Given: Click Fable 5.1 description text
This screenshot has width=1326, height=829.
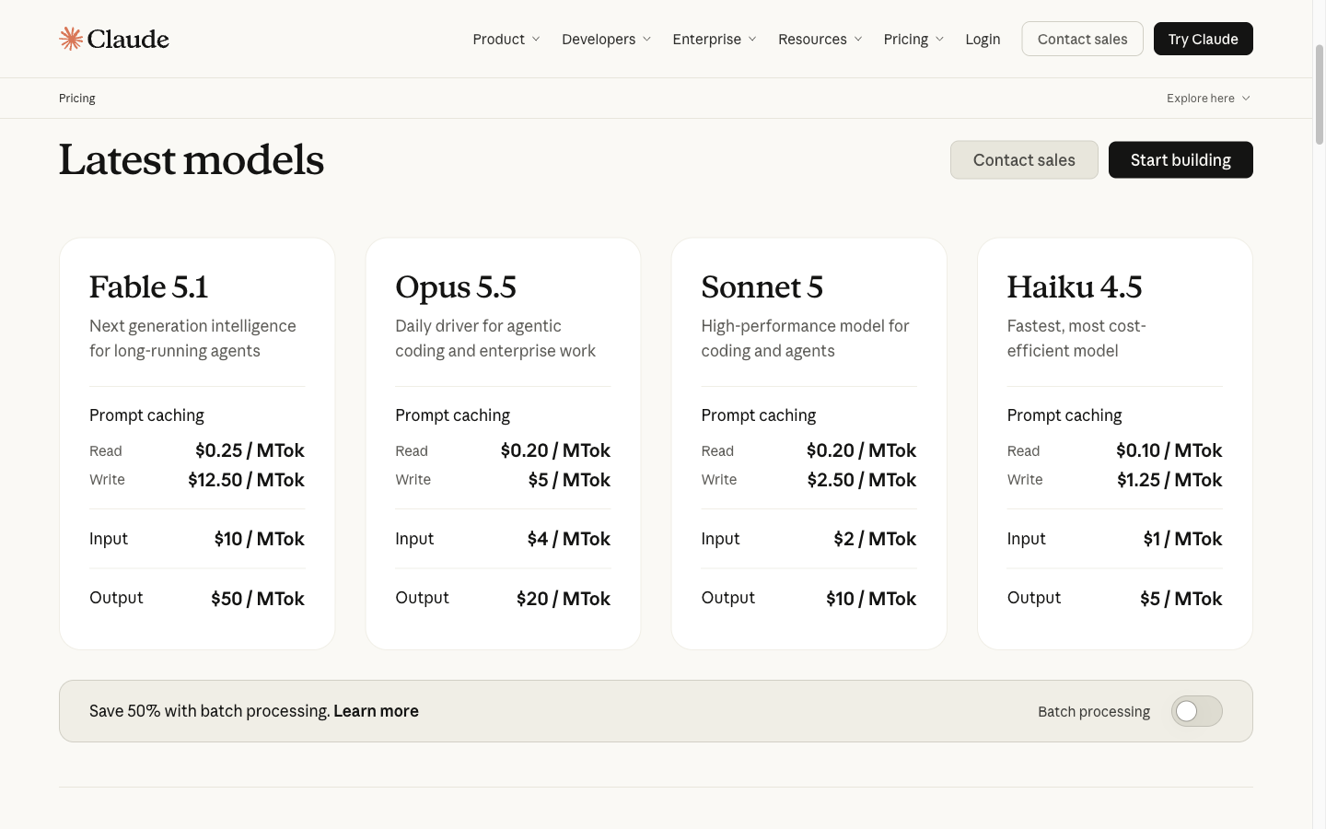Looking at the screenshot, I should point(192,338).
